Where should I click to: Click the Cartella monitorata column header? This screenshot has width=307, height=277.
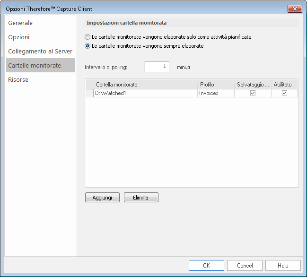[x=145, y=85]
